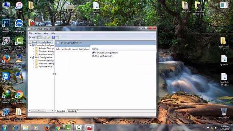Image resolution: width=233 pixels, height=131 pixels.
Task: Select the tree desktop icon
Action: pyautogui.click(x=224, y=7)
